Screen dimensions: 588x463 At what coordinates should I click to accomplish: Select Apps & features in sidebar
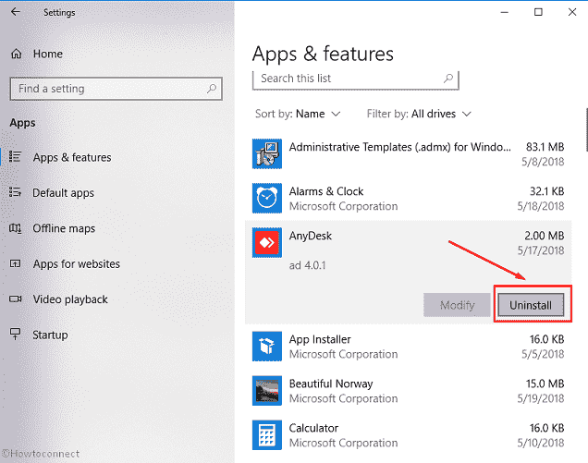point(72,157)
